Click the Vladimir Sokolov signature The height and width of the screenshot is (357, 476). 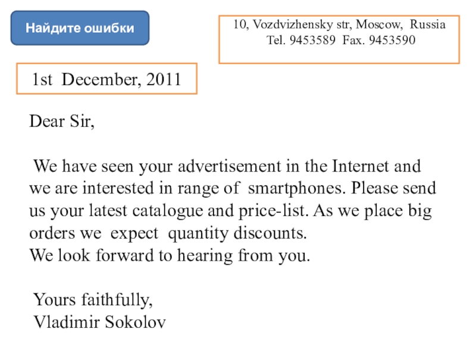point(100,322)
